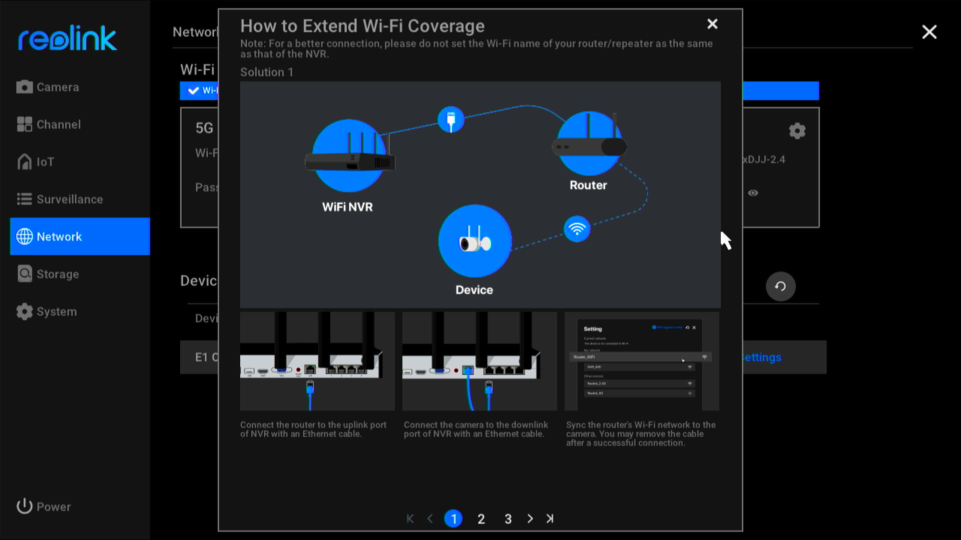Click the NVR uplink port connection thumbnail
This screenshot has height=540, width=961.
316,361
